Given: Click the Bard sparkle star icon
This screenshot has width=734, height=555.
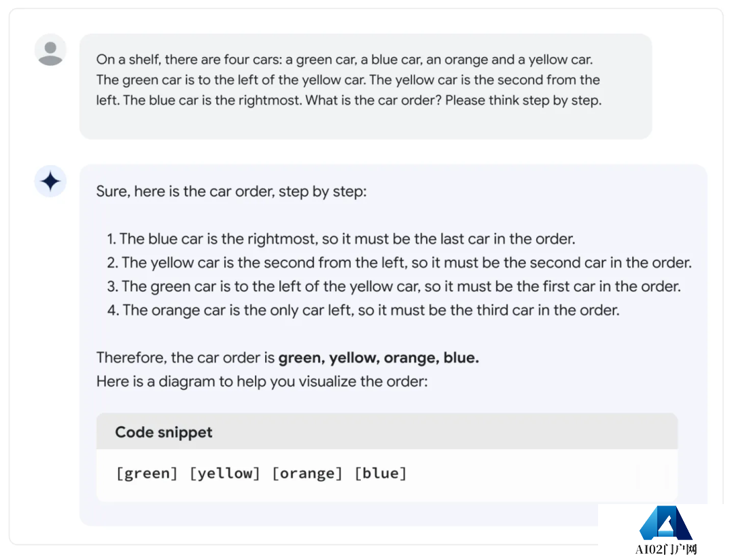Looking at the screenshot, I should tap(50, 181).
